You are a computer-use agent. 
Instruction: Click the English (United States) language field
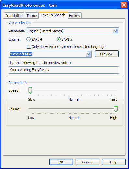70,31
